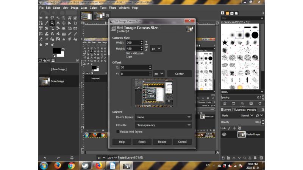303x170 pixels.
Task: Click the Offset X input field
Action: [134, 67]
